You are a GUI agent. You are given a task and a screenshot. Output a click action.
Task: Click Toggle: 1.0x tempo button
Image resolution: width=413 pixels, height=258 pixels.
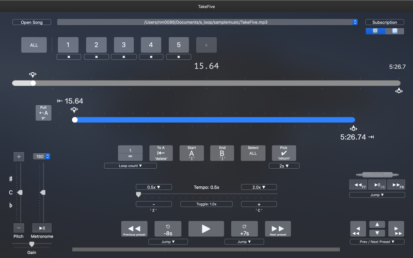click(206, 204)
